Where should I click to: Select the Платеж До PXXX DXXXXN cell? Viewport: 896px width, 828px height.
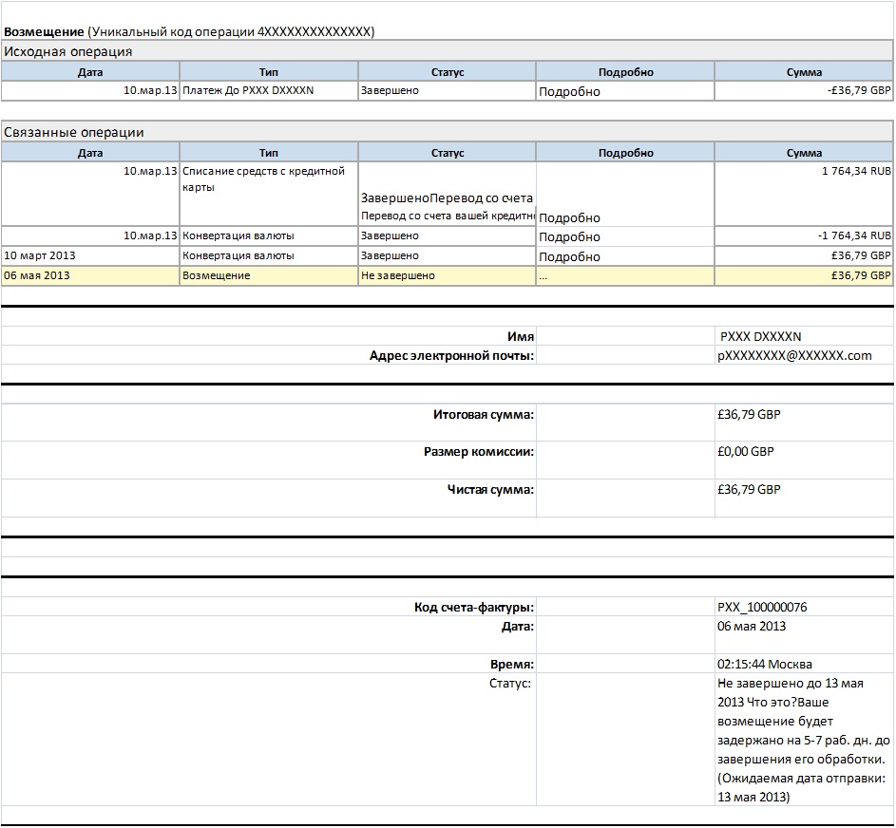(x=248, y=90)
